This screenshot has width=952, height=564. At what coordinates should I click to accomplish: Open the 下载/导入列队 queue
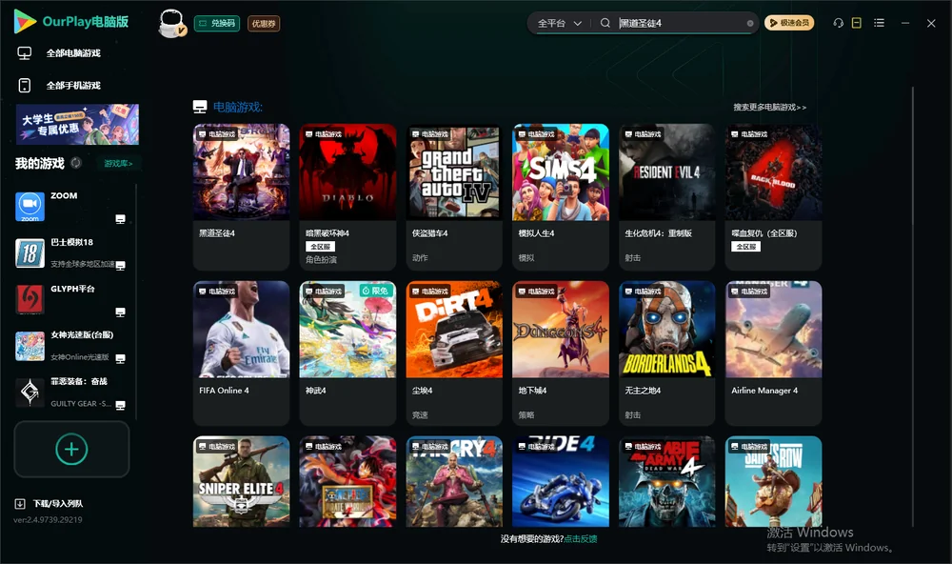(50, 503)
